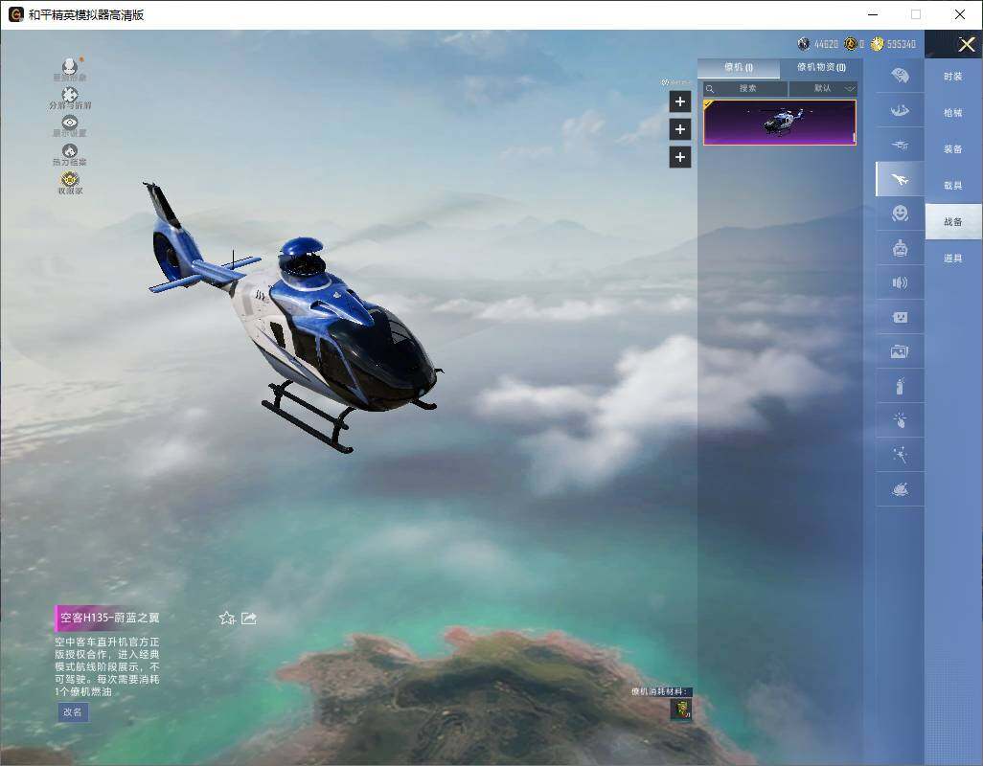Select the finger tap sparkle sidebar icon
Screen dimensions: 983x766
point(900,420)
